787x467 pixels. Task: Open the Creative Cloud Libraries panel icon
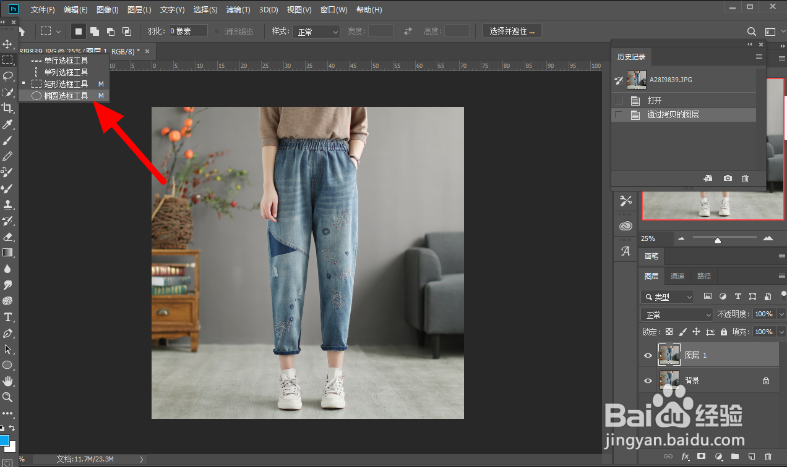pos(626,226)
